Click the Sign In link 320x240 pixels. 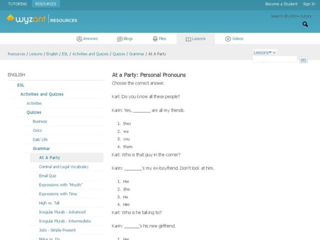tap(310, 4)
